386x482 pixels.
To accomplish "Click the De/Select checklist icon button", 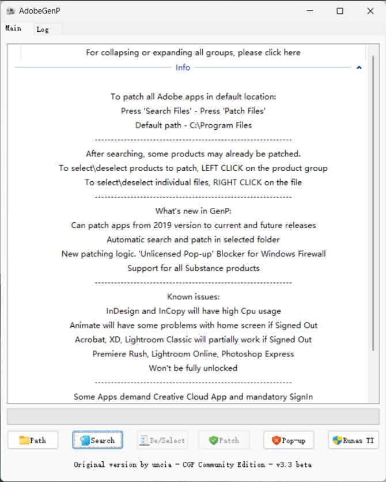I will point(163,440).
